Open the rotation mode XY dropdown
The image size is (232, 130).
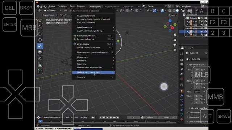tap(197, 92)
